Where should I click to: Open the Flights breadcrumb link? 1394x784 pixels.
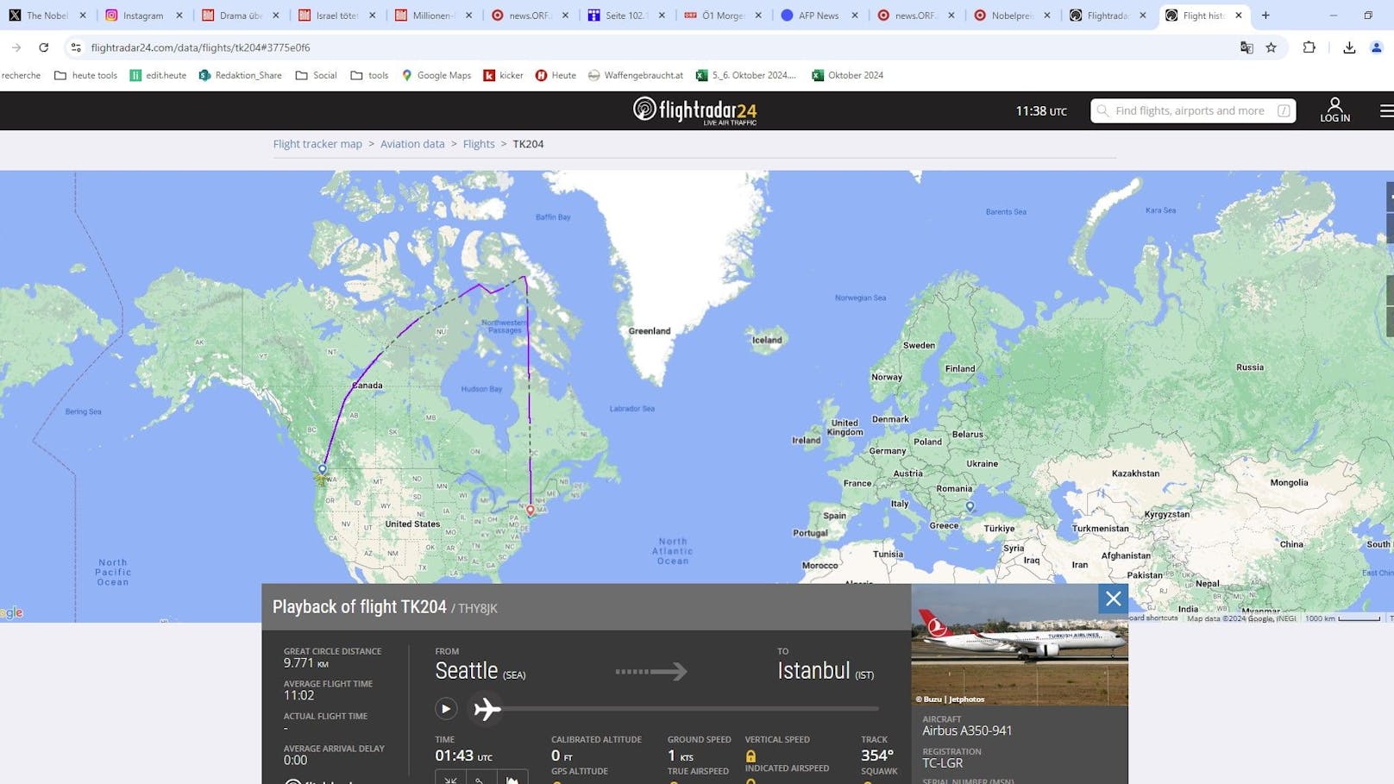479,144
